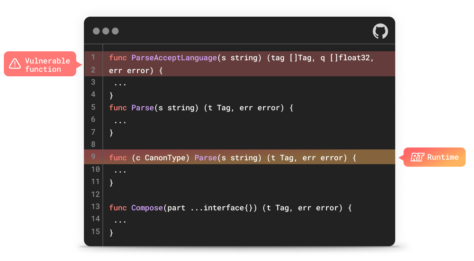Image resolution: width=474 pixels, height=261 pixels.
Task: Click line number 13 in gutter
Action: click(95, 206)
